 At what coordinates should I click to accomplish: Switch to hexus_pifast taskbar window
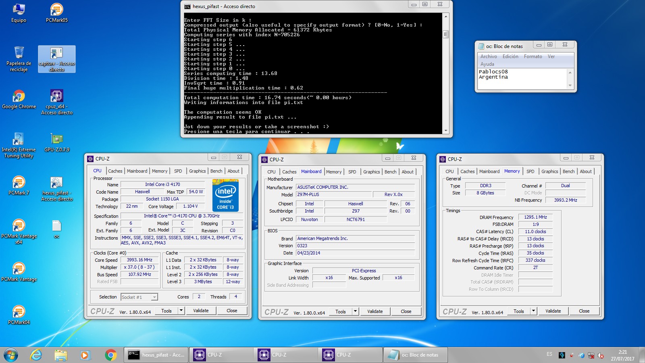156,355
